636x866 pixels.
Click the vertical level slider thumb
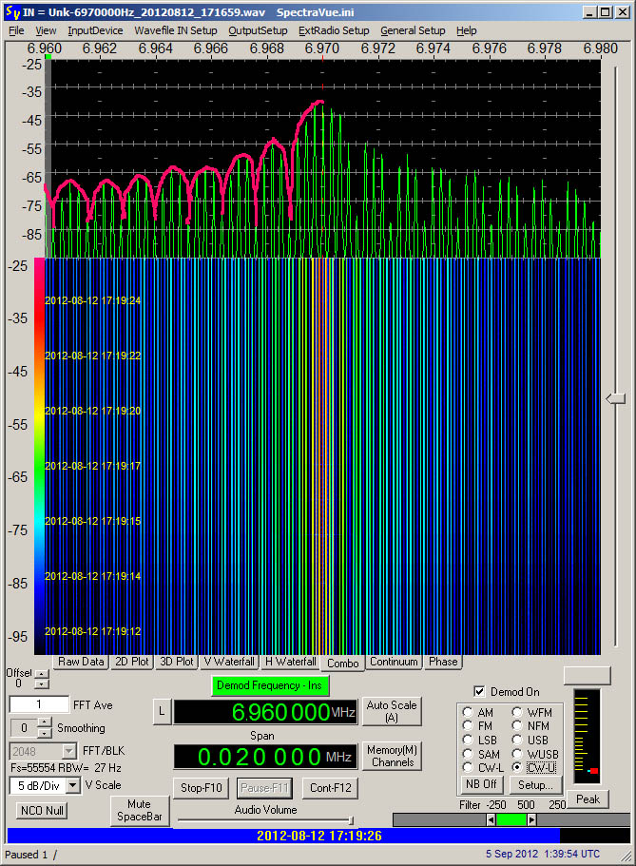pos(615,398)
